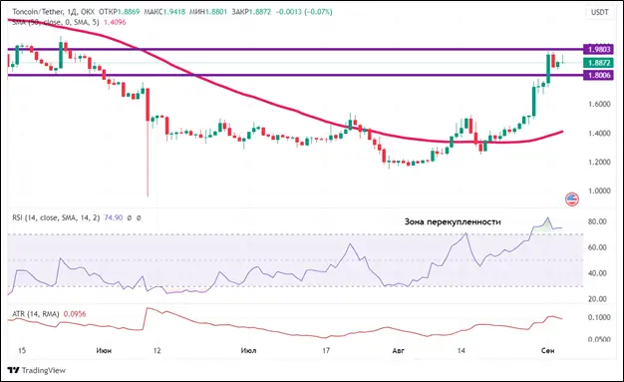Click the upper purple horizontal line
The image size is (624, 382).
pyautogui.click(x=294, y=50)
